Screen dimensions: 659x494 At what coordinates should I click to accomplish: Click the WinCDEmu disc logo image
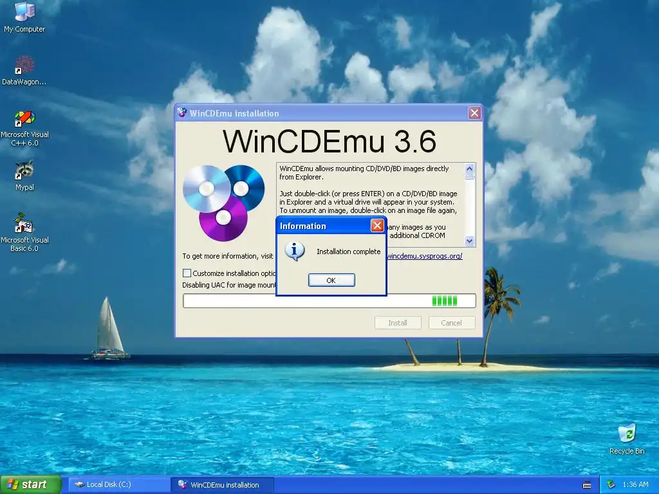pos(223,203)
